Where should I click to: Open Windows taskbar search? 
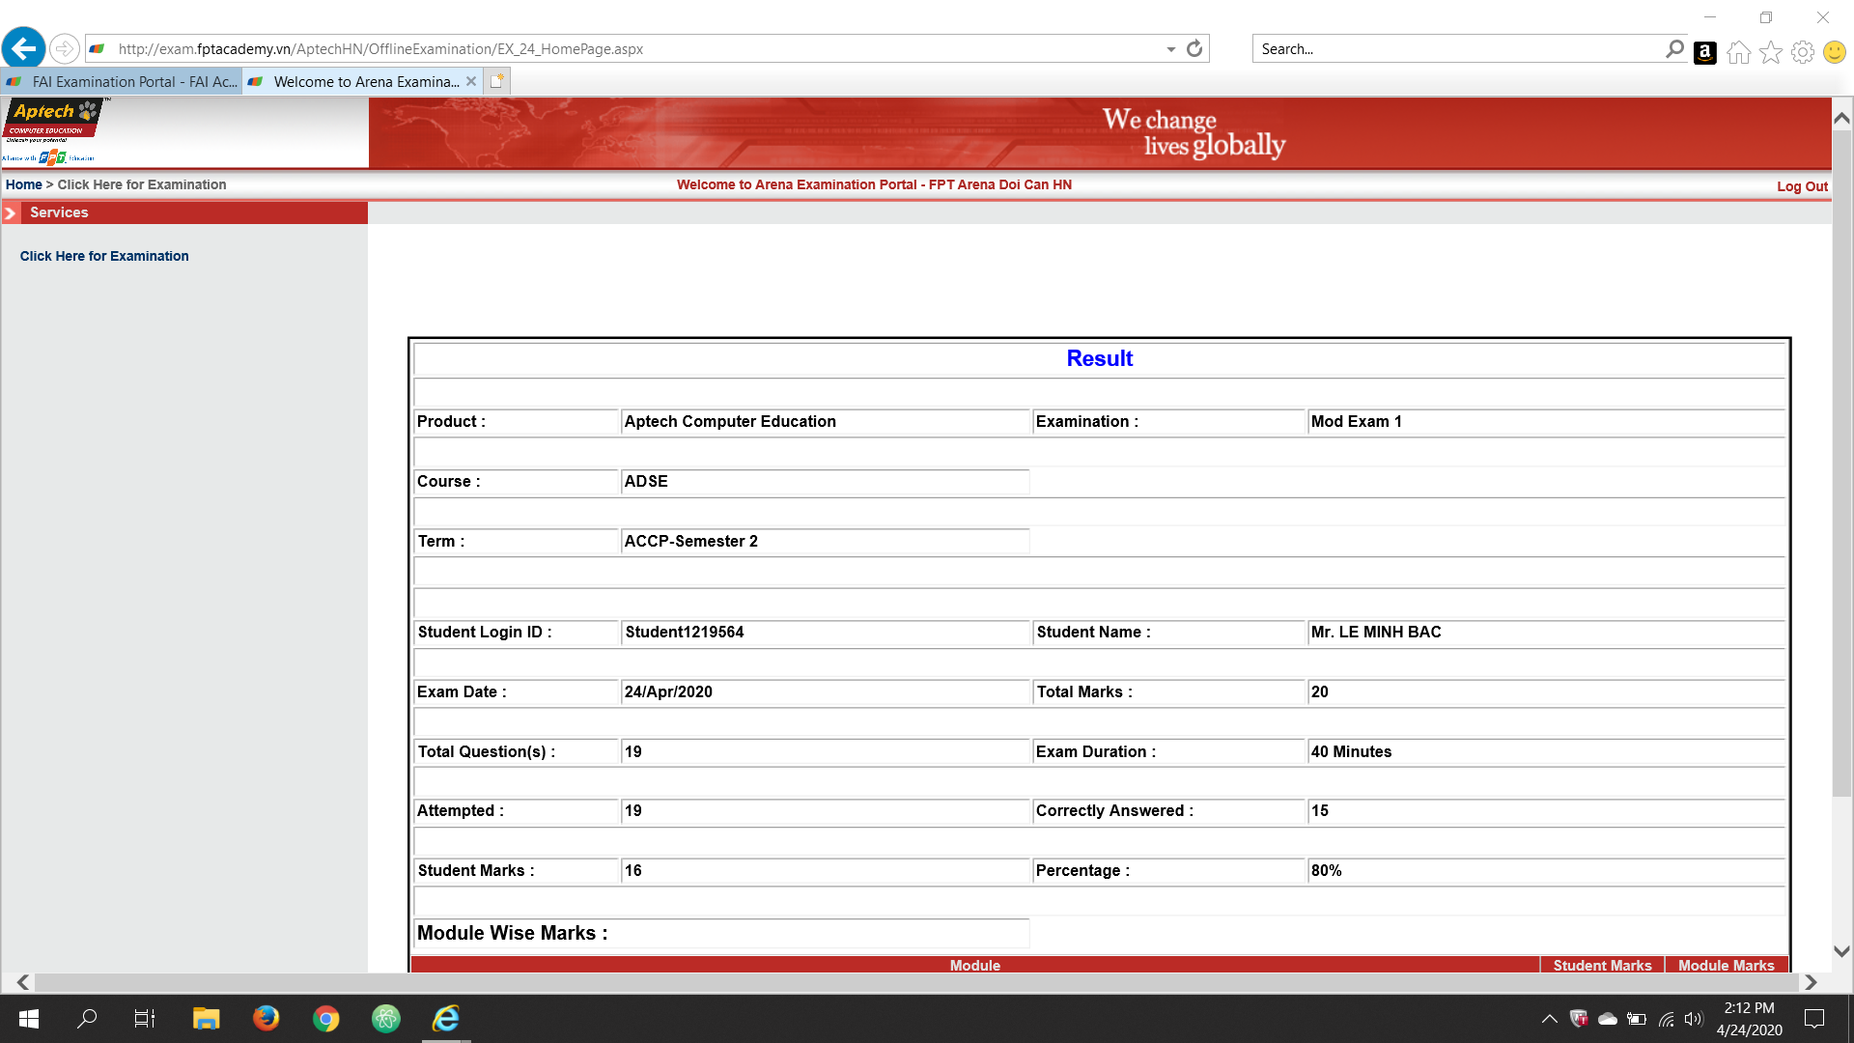pos(87,1019)
